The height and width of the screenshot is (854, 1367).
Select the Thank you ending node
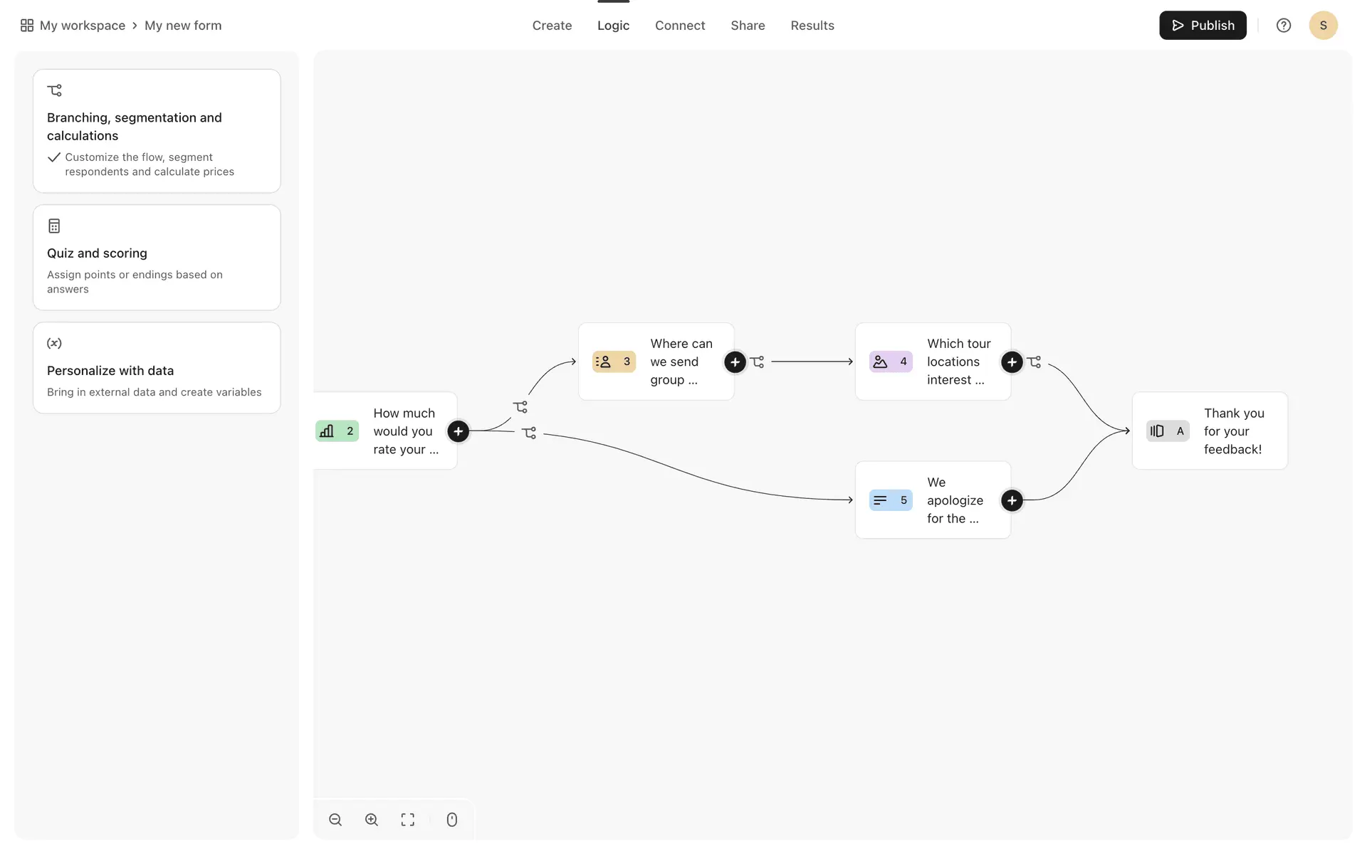[x=1210, y=431]
